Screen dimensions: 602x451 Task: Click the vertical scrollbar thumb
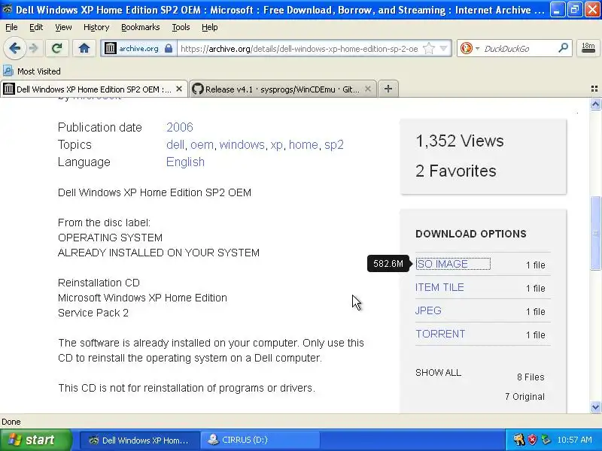coord(595,233)
